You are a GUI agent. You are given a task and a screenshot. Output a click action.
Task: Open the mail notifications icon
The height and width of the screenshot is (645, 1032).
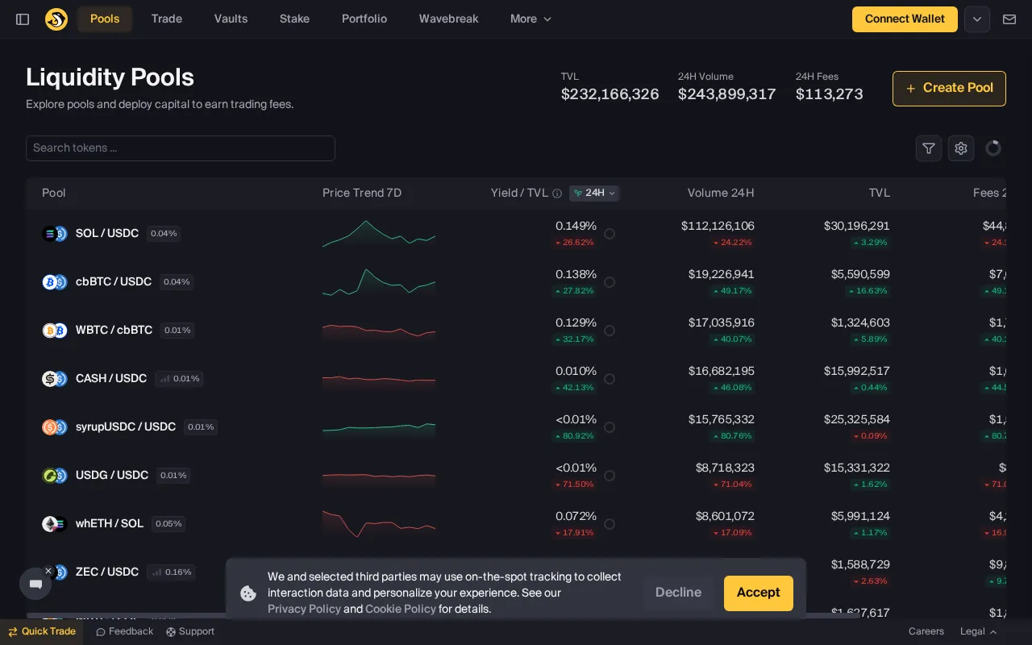click(x=1009, y=19)
